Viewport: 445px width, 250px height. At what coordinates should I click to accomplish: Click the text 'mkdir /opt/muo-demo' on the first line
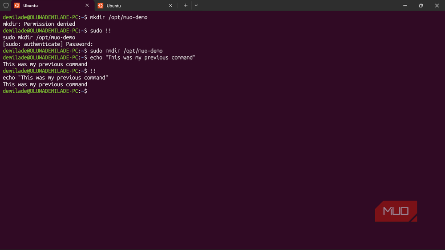click(119, 17)
